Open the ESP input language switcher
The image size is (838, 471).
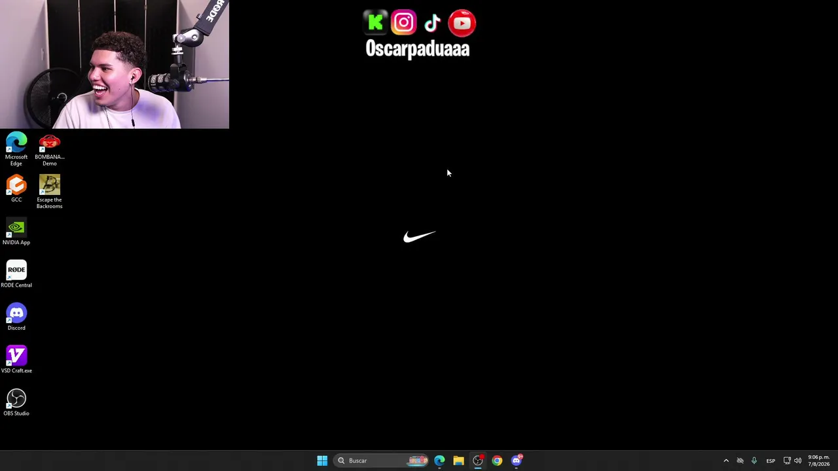pos(771,461)
